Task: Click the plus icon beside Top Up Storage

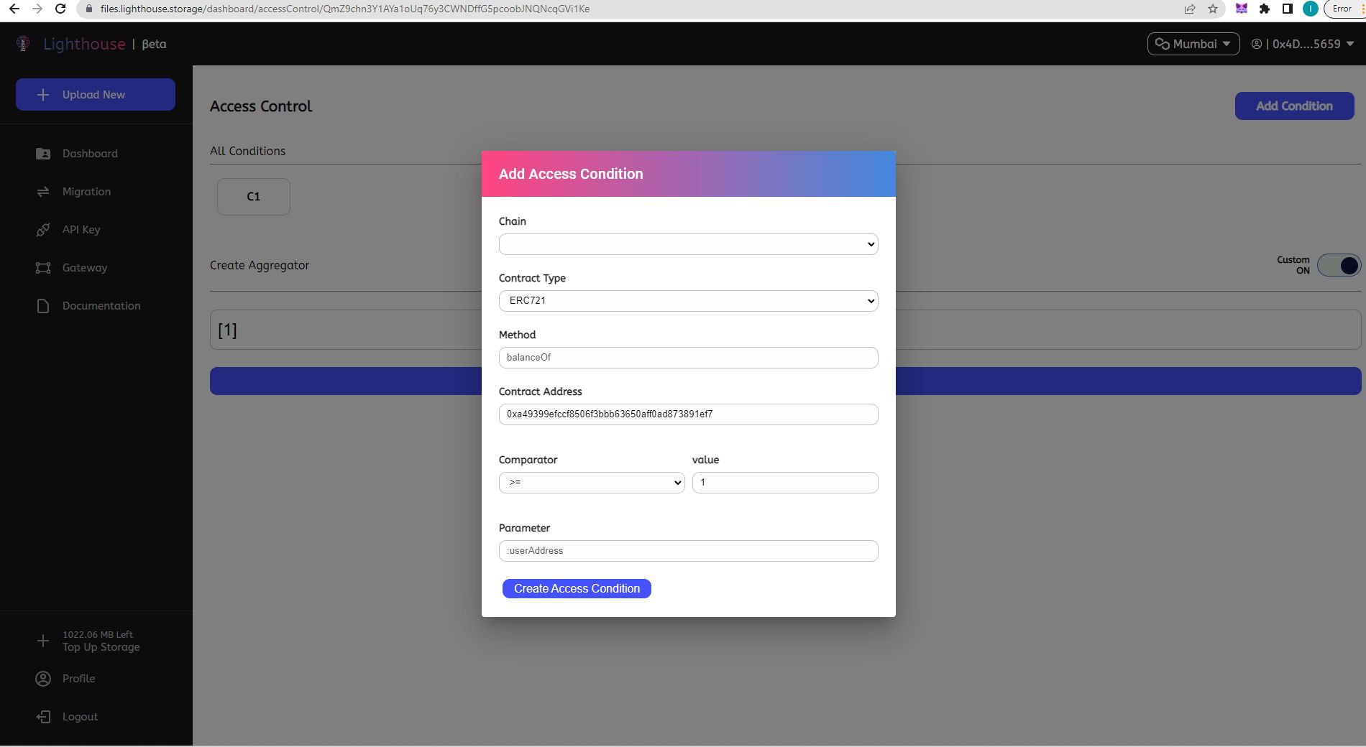Action: pyautogui.click(x=43, y=641)
